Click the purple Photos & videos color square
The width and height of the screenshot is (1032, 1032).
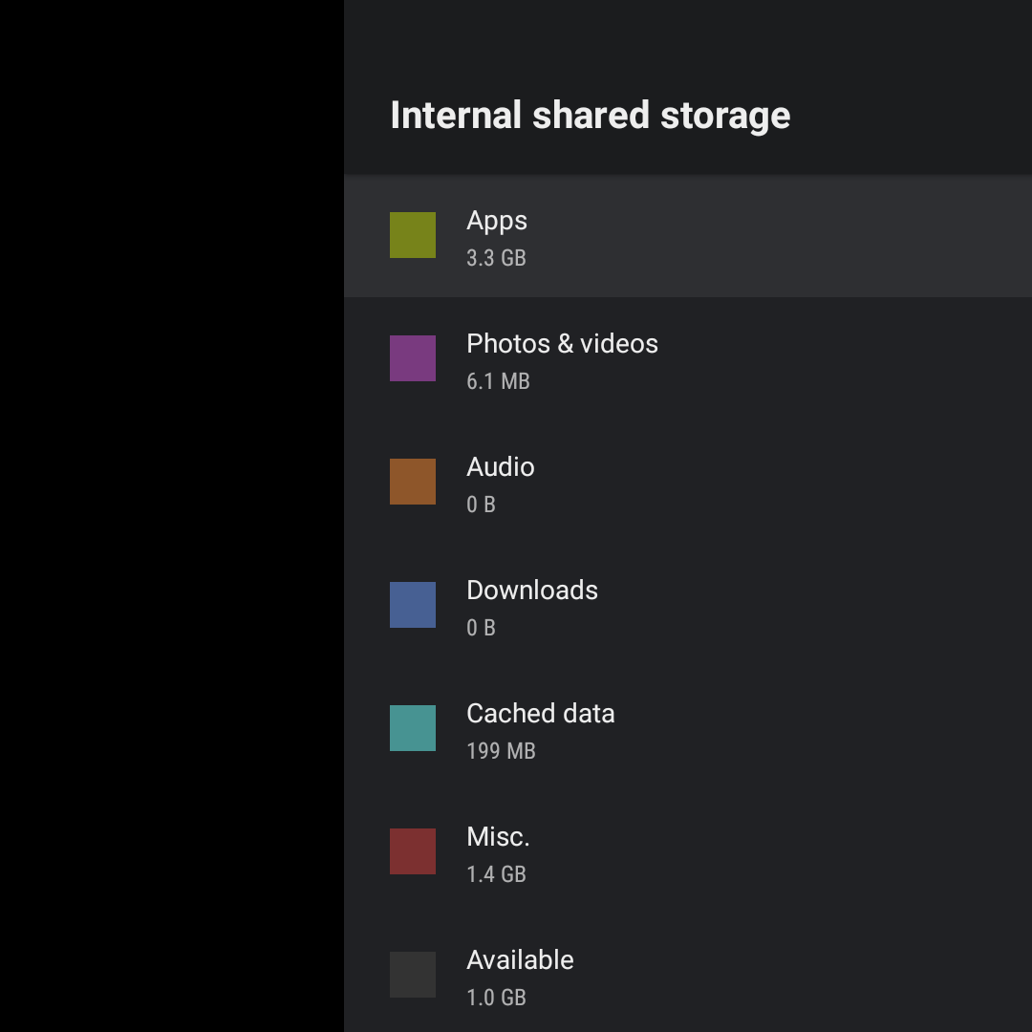tap(413, 358)
